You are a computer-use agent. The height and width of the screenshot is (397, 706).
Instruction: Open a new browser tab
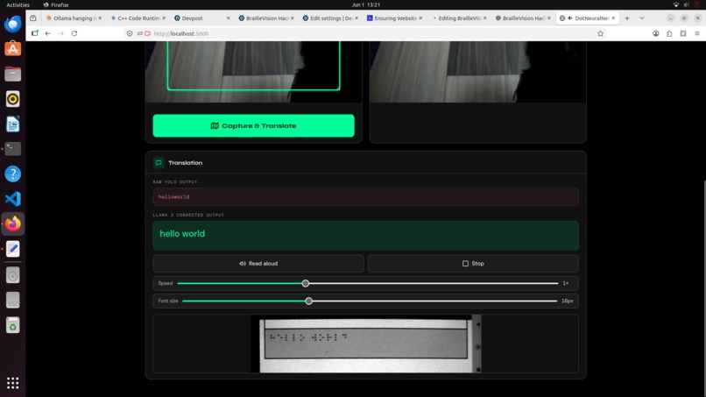coord(627,18)
